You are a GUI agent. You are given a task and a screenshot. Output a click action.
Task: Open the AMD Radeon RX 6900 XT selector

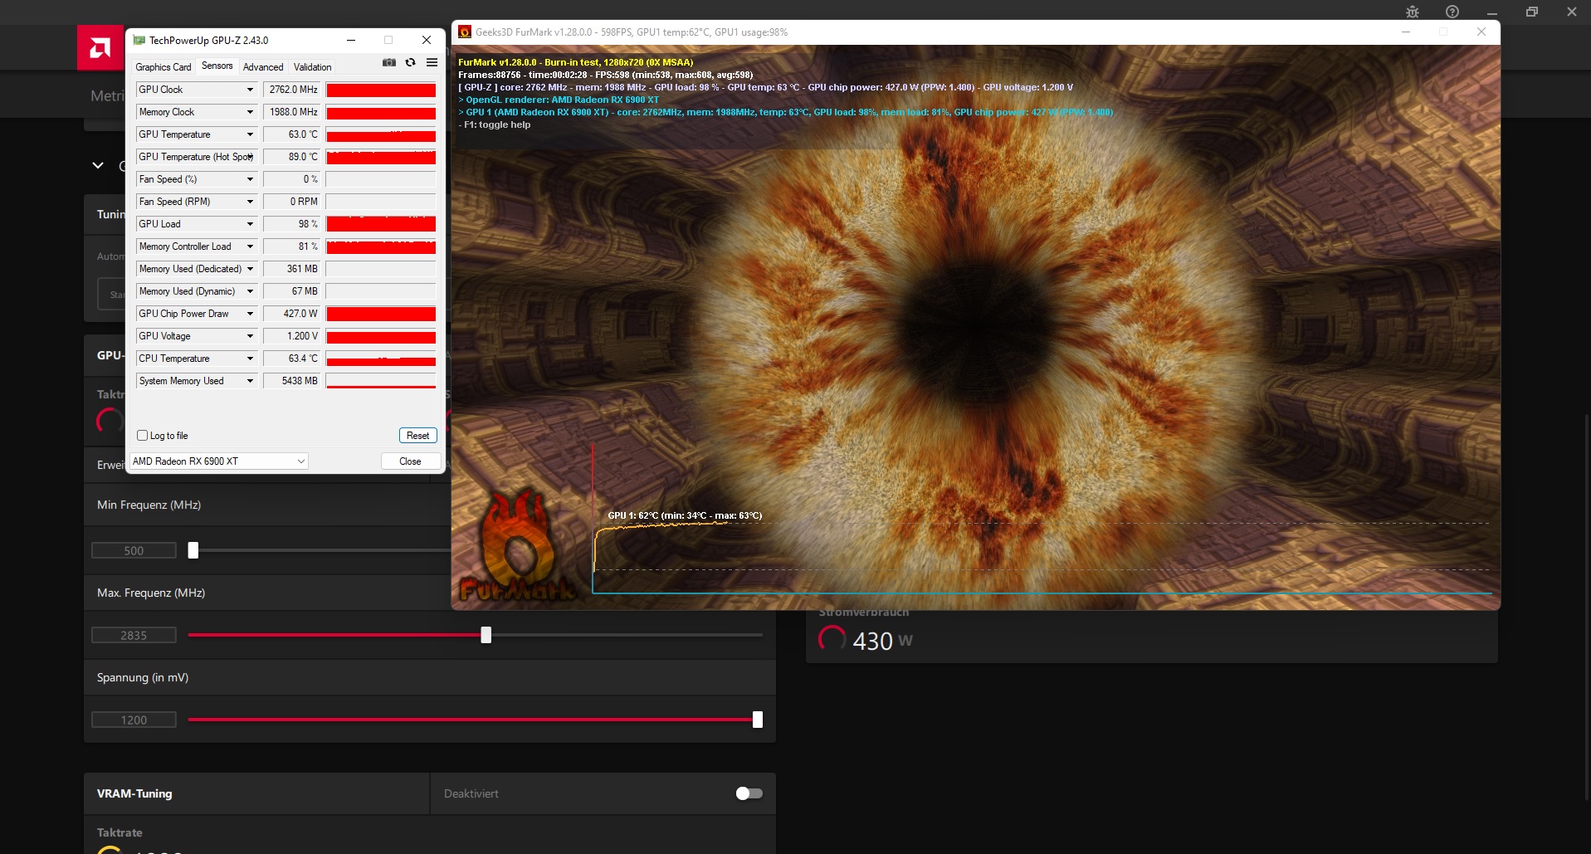pyautogui.click(x=219, y=461)
